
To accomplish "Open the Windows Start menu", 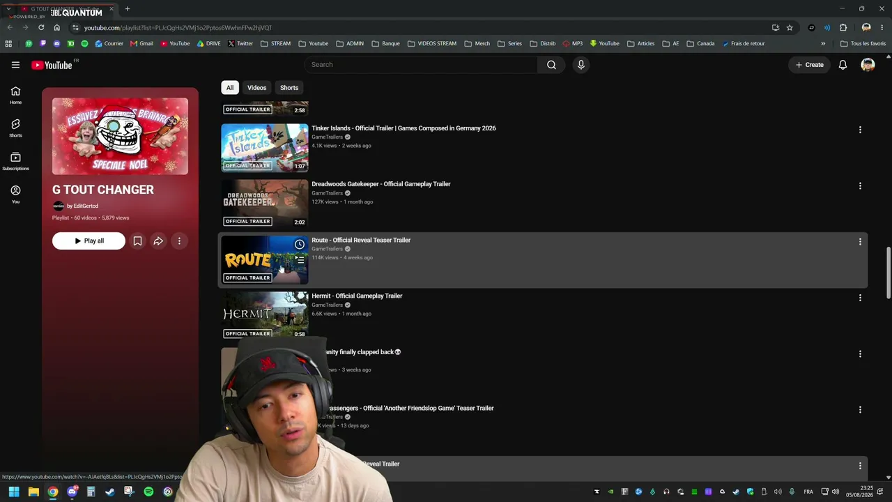I will 14,492.
